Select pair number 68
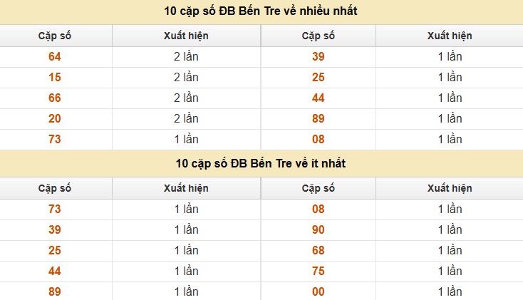The image size is (523, 300). [319, 251]
